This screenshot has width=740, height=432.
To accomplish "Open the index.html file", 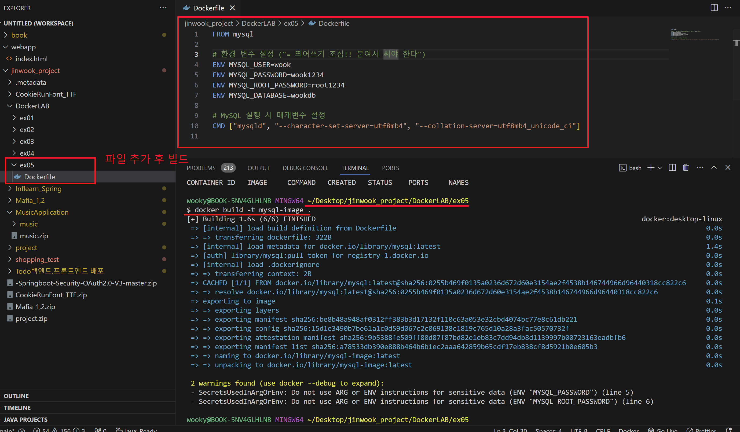I will [x=31, y=59].
